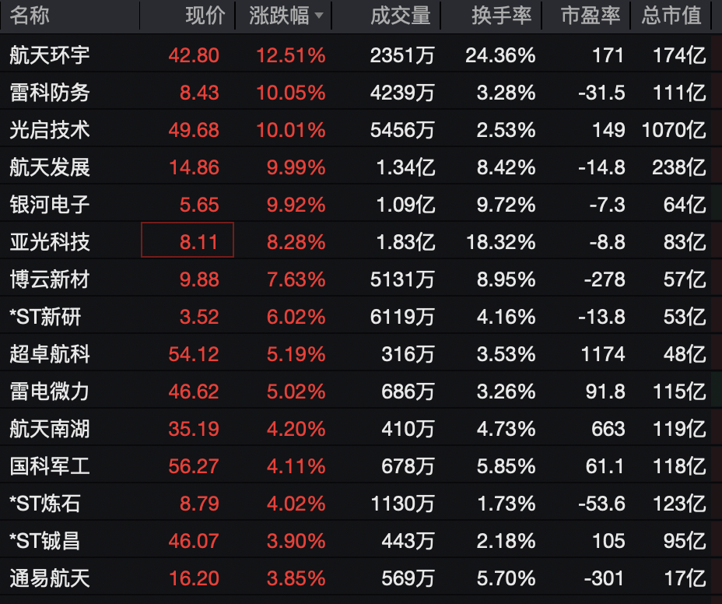This screenshot has width=722, height=604.
Task: Open the 通易航天 stock row
Action: pos(50,578)
